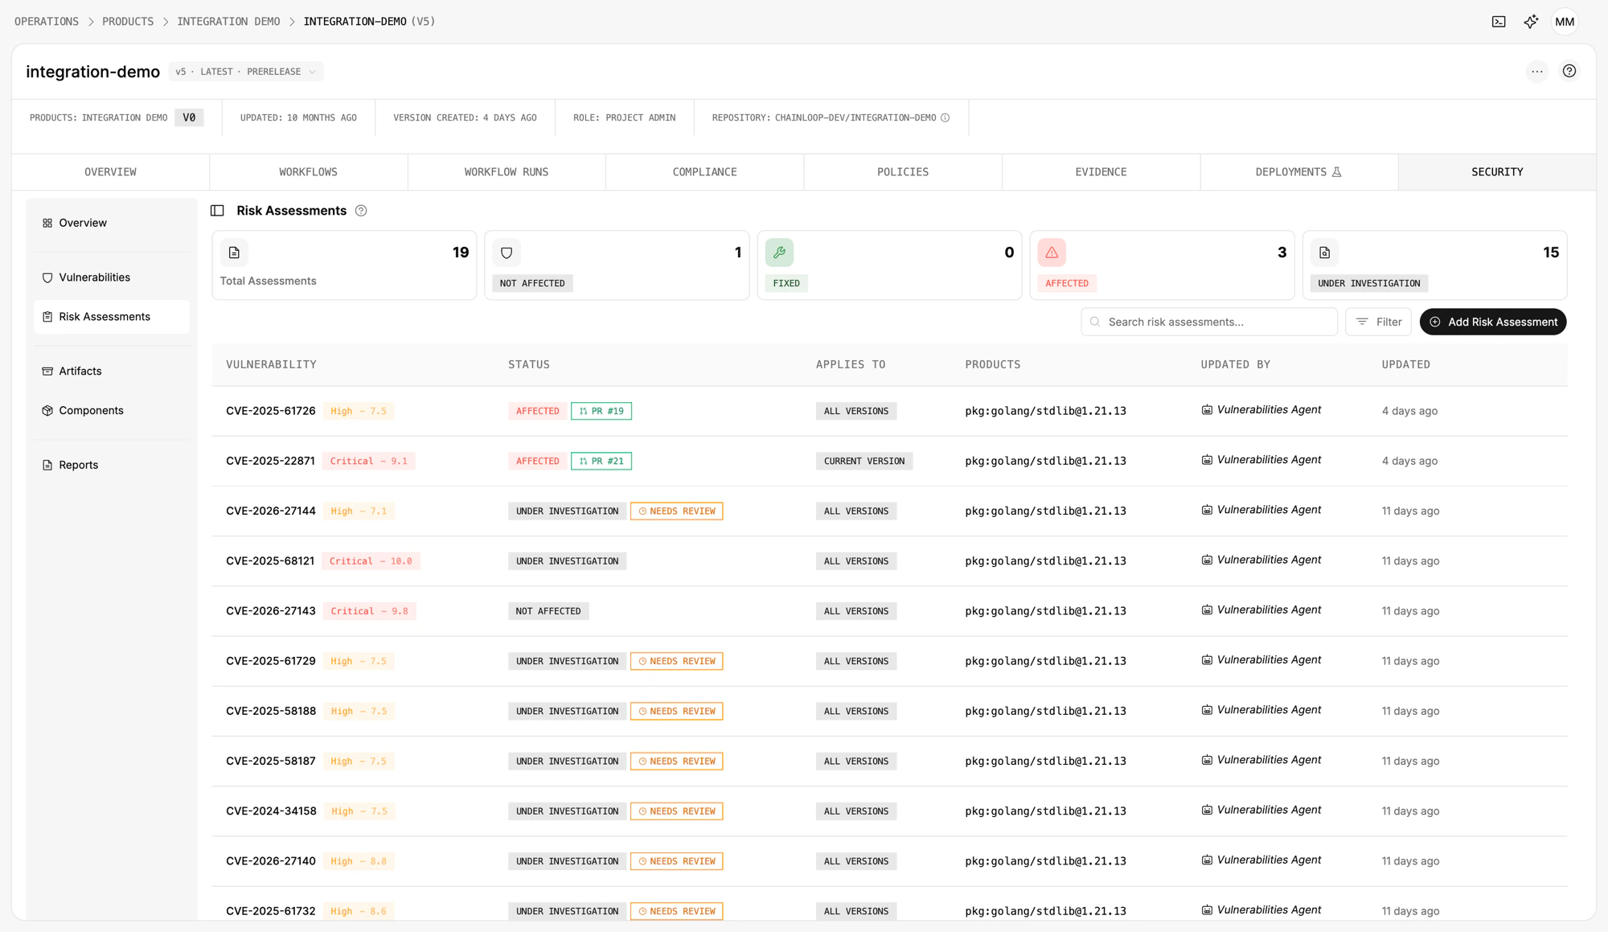This screenshot has width=1608, height=932.
Task: Click the search magnifier icon
Action: pyautogui.click(x=1095, y=322)
